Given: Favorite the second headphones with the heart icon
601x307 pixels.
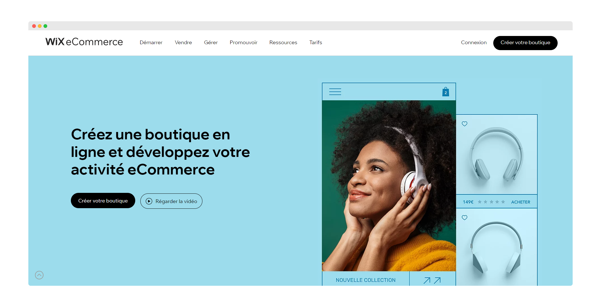Looking at the screenshot, I should pyautogui.click(x=464, y=218).
